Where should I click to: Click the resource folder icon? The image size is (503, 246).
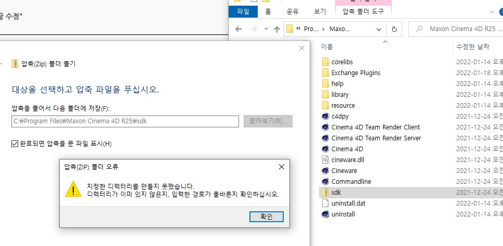(x=325, y=105)
